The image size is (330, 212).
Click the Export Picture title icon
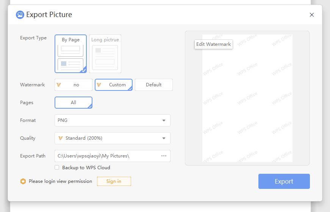click(x=20, y=15)
